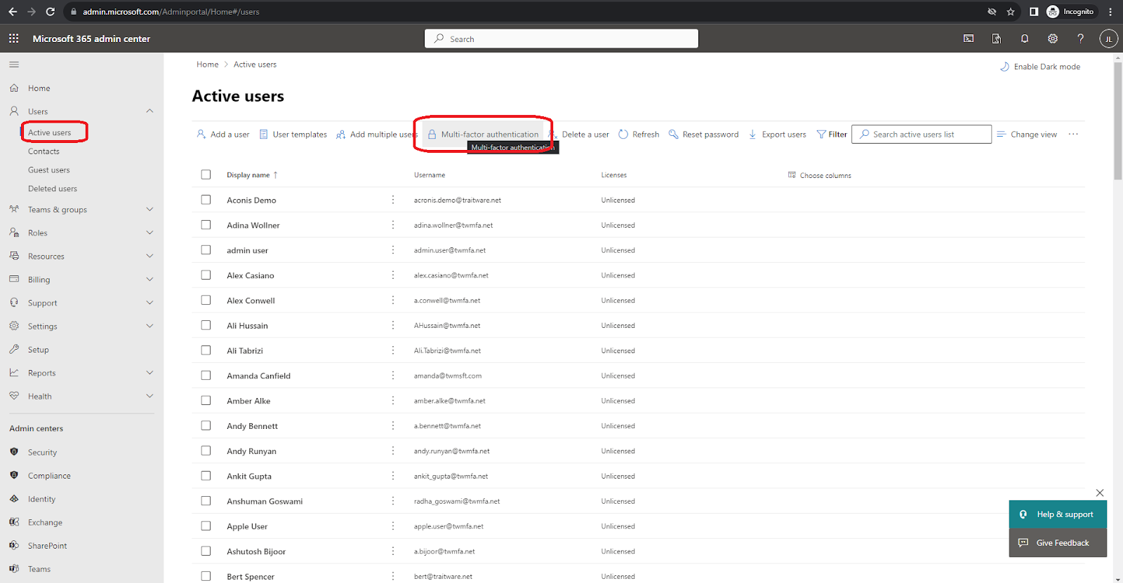Viewport: 1123px width, 583px height.
Task: Open the JL account avatar
Action: tap(1109, 39)
